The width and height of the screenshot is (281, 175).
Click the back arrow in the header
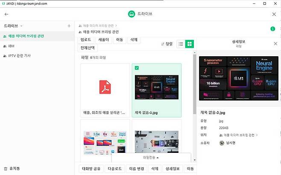pos(6,14)
